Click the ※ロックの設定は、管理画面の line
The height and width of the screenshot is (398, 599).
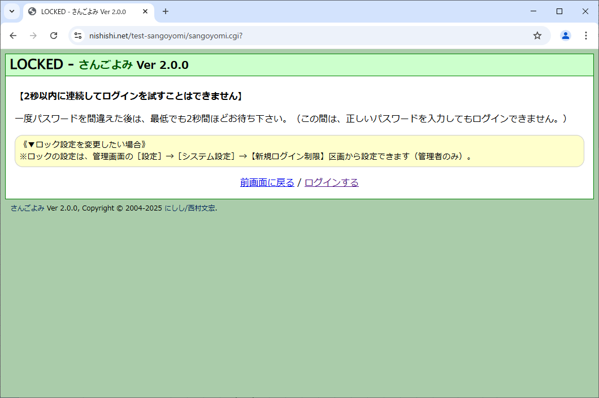pyautogui.click(x=246, y=156)
